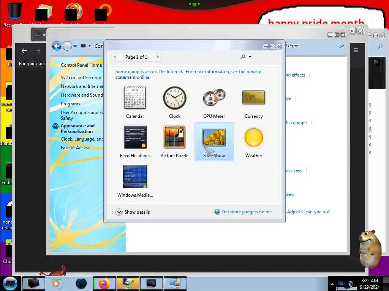389x291 pixels.
Task: Select the CPU Meter gadget
Action: (x=214, y=102)
